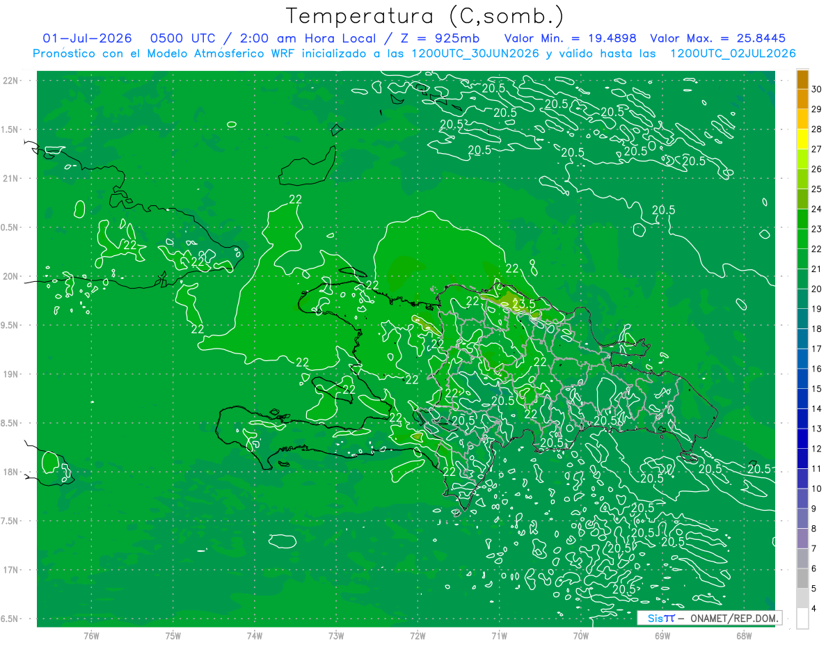Click the colorbar tick label "4"

(815, 609)
